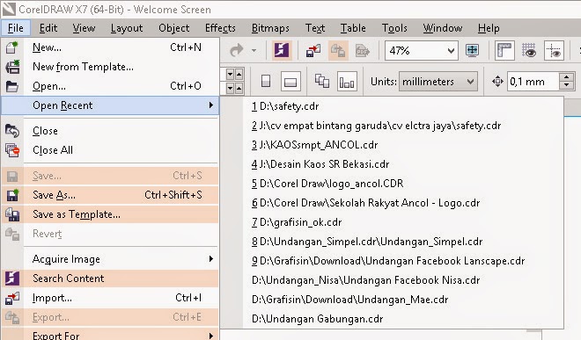Choose Close All from the File menu
The width and height of the screenshot is (581, 340).
110,150
